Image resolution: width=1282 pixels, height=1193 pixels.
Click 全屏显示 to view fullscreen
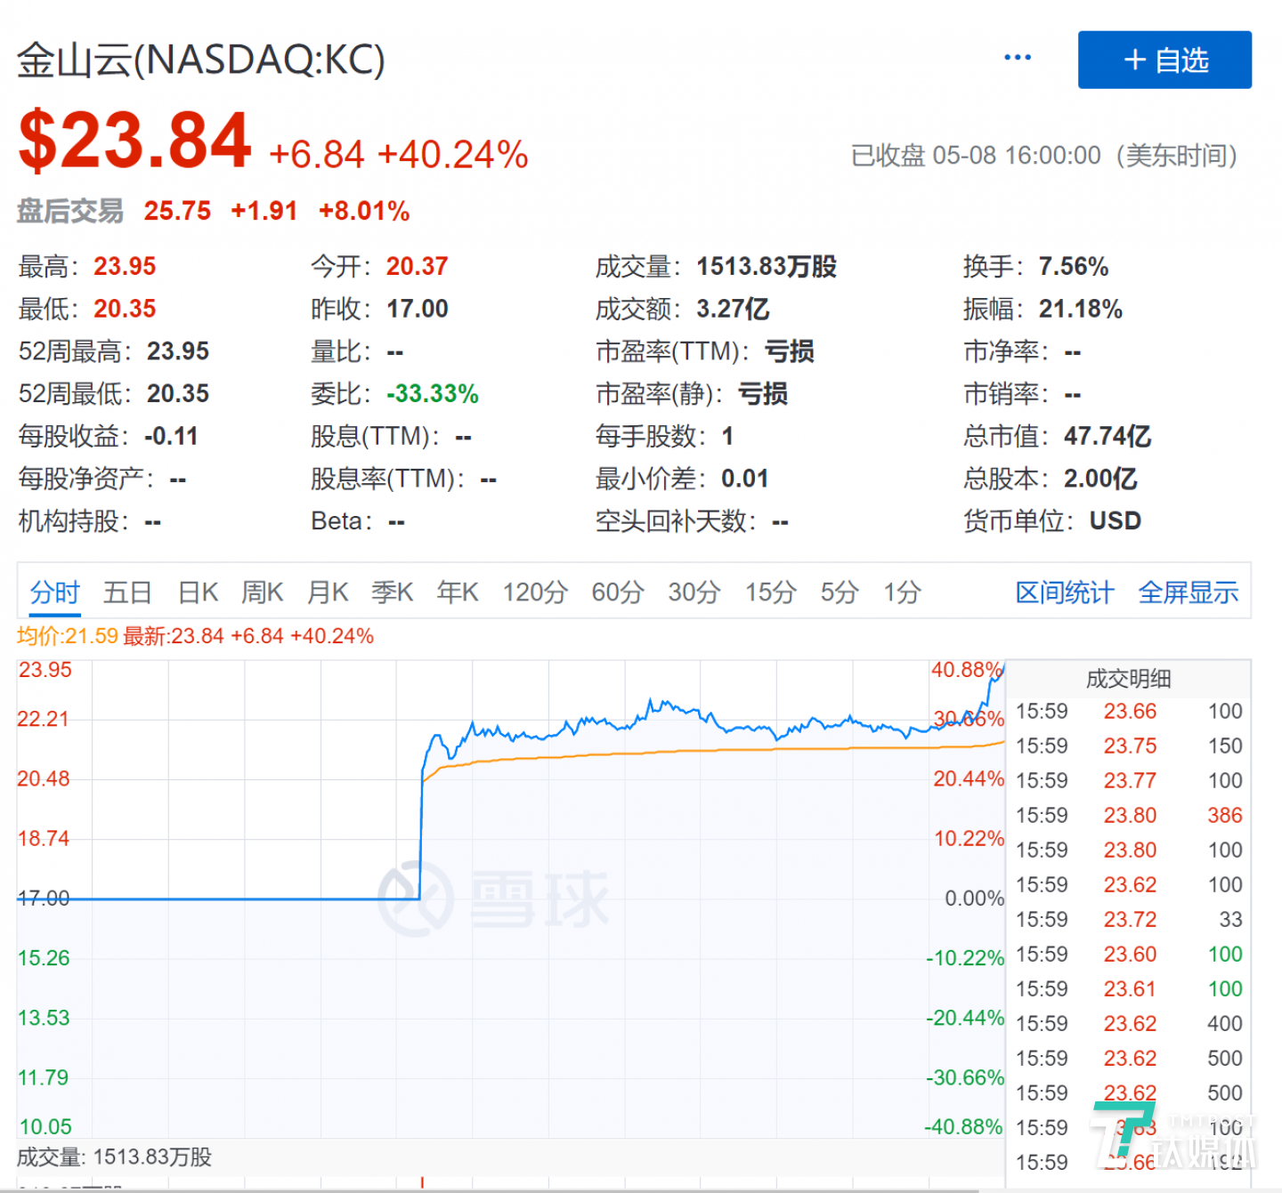(1188, 592)
